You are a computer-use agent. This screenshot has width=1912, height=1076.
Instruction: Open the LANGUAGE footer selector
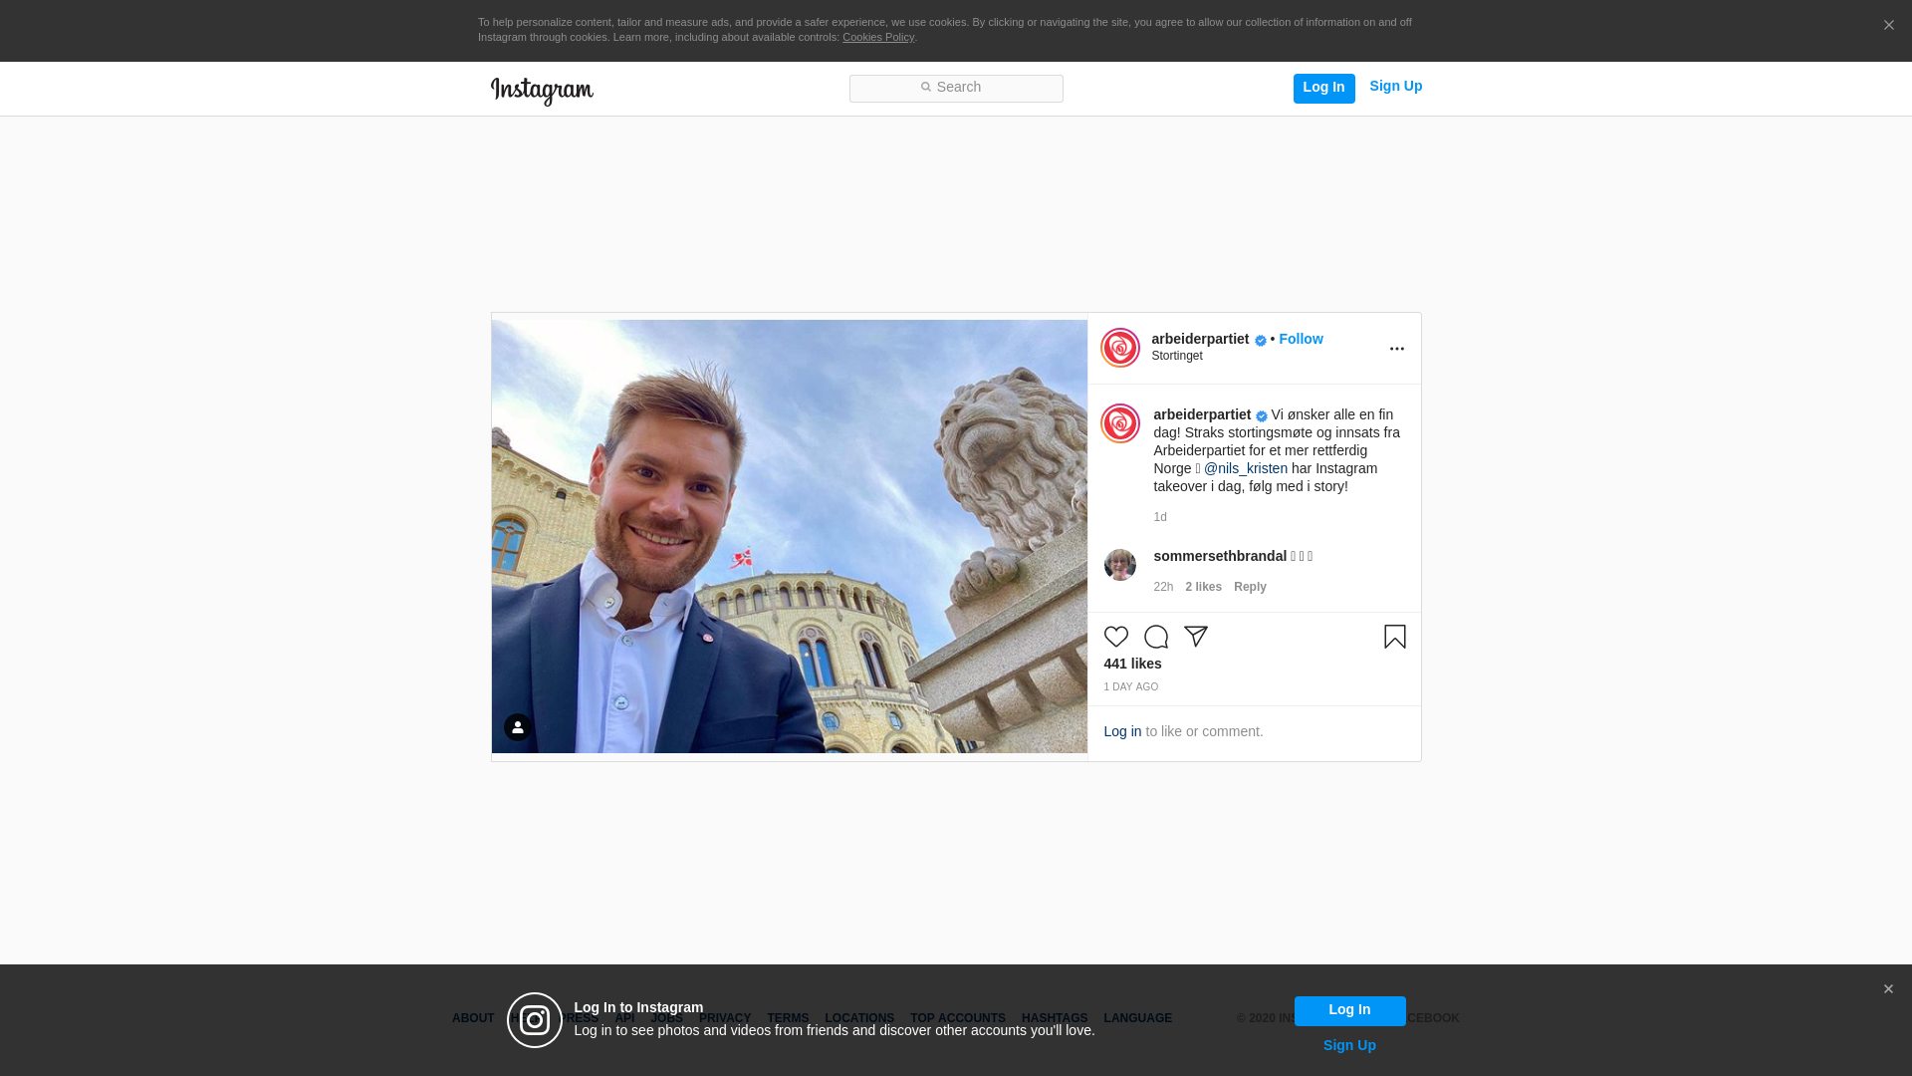pos(1137,1018)
